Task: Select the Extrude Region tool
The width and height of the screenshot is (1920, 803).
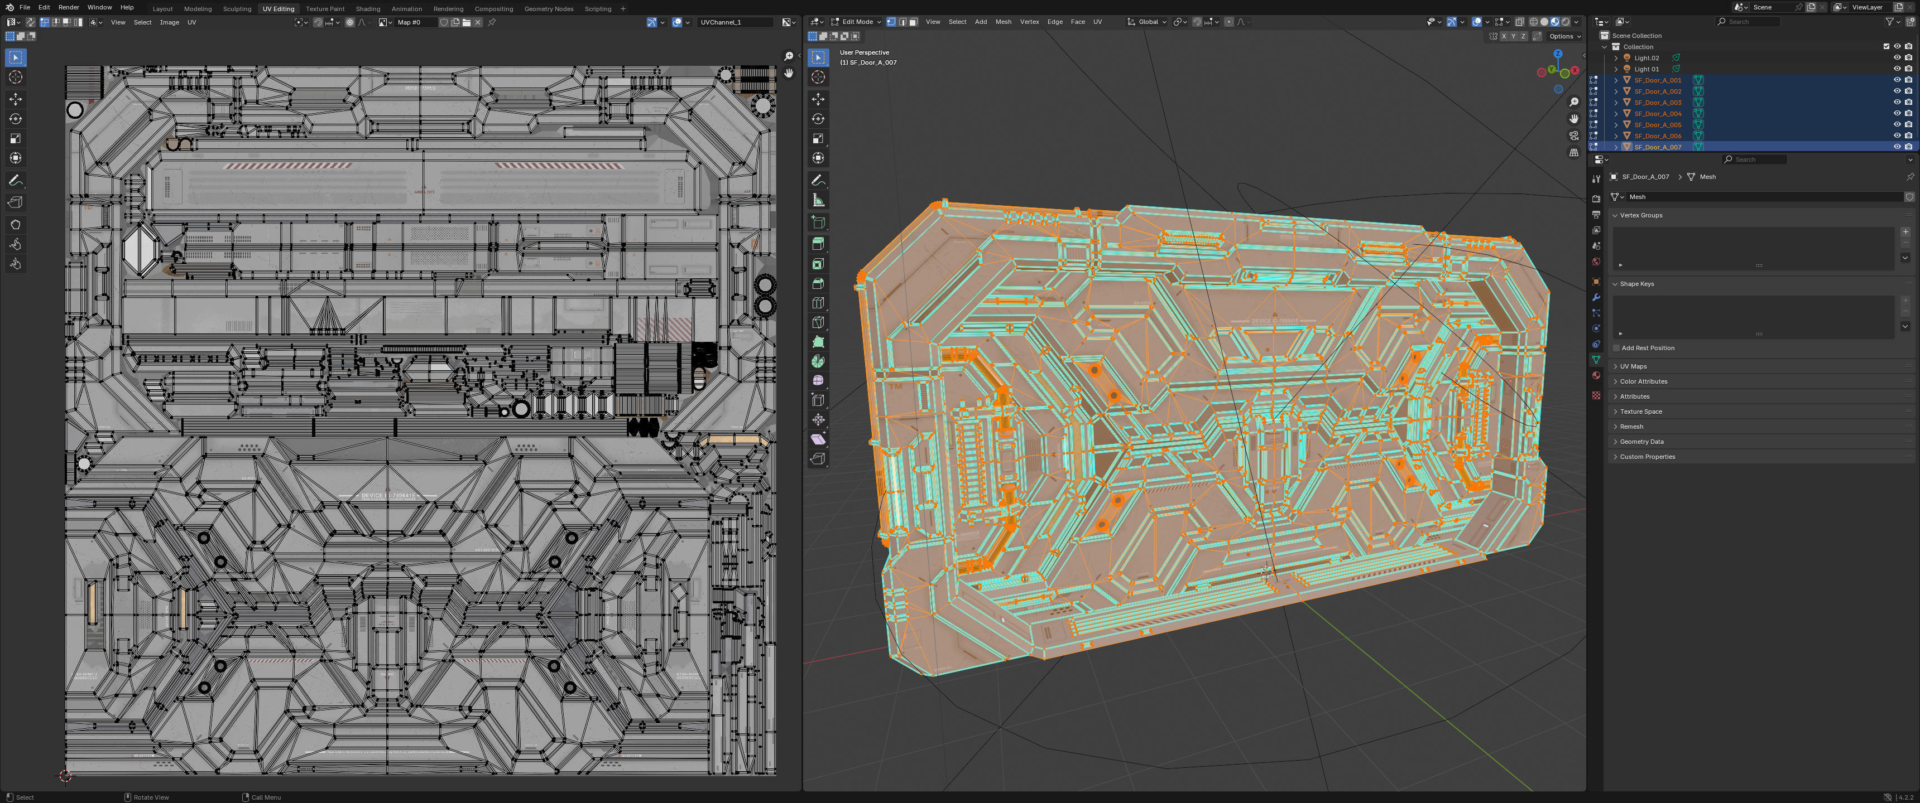Action: coord(818,244)
